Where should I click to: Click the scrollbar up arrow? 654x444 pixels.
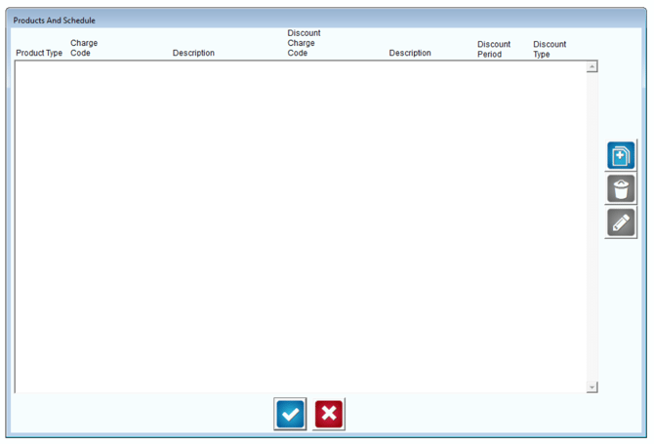592,66
